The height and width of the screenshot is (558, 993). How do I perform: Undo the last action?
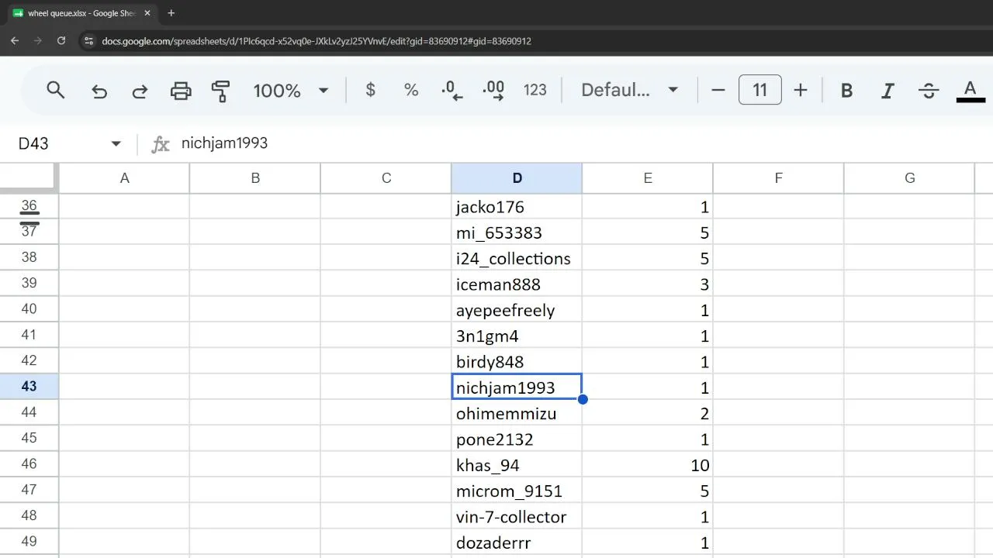click(99, 91)
